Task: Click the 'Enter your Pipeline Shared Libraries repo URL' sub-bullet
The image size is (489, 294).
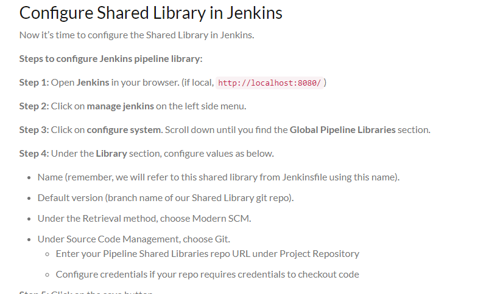Action: [208, 253]
